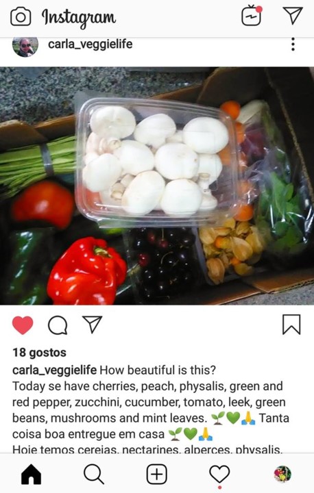The width and height of the screenshot is (314, 493).
Task: Share the post via paper plane below photo
Action: tap(93, 324)
